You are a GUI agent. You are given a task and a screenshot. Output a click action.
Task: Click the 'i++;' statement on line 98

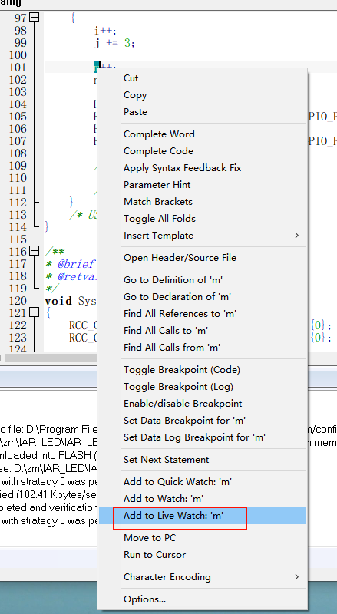click(x=105, y=31)
